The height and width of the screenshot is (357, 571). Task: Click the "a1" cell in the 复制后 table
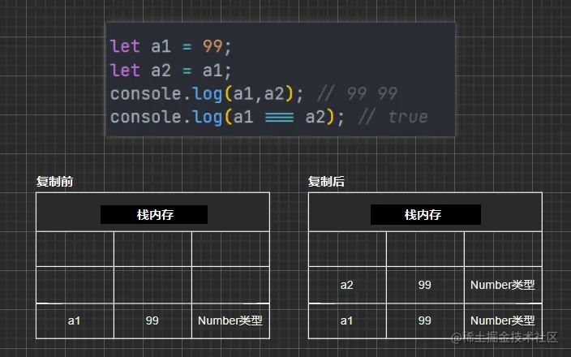pos(347,320)
